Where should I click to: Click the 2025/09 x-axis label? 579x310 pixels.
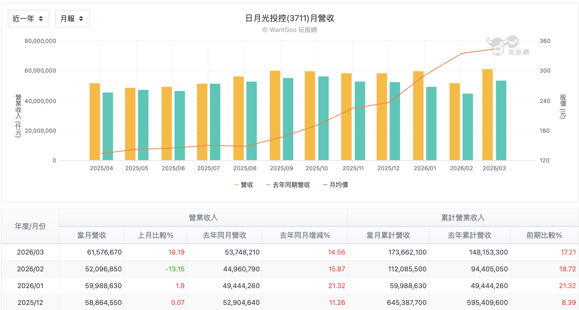click(282, 168)
